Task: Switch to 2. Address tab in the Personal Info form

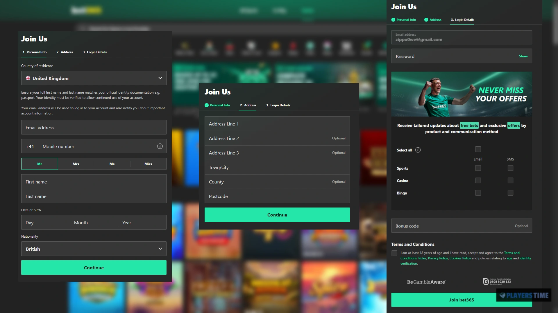Action: point(65,52)
